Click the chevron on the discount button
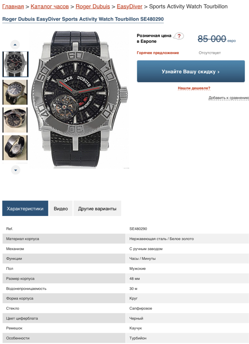 [218, 72]
